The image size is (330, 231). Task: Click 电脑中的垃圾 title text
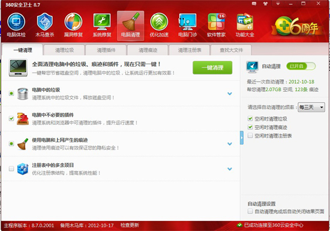[x=46, y=90]
